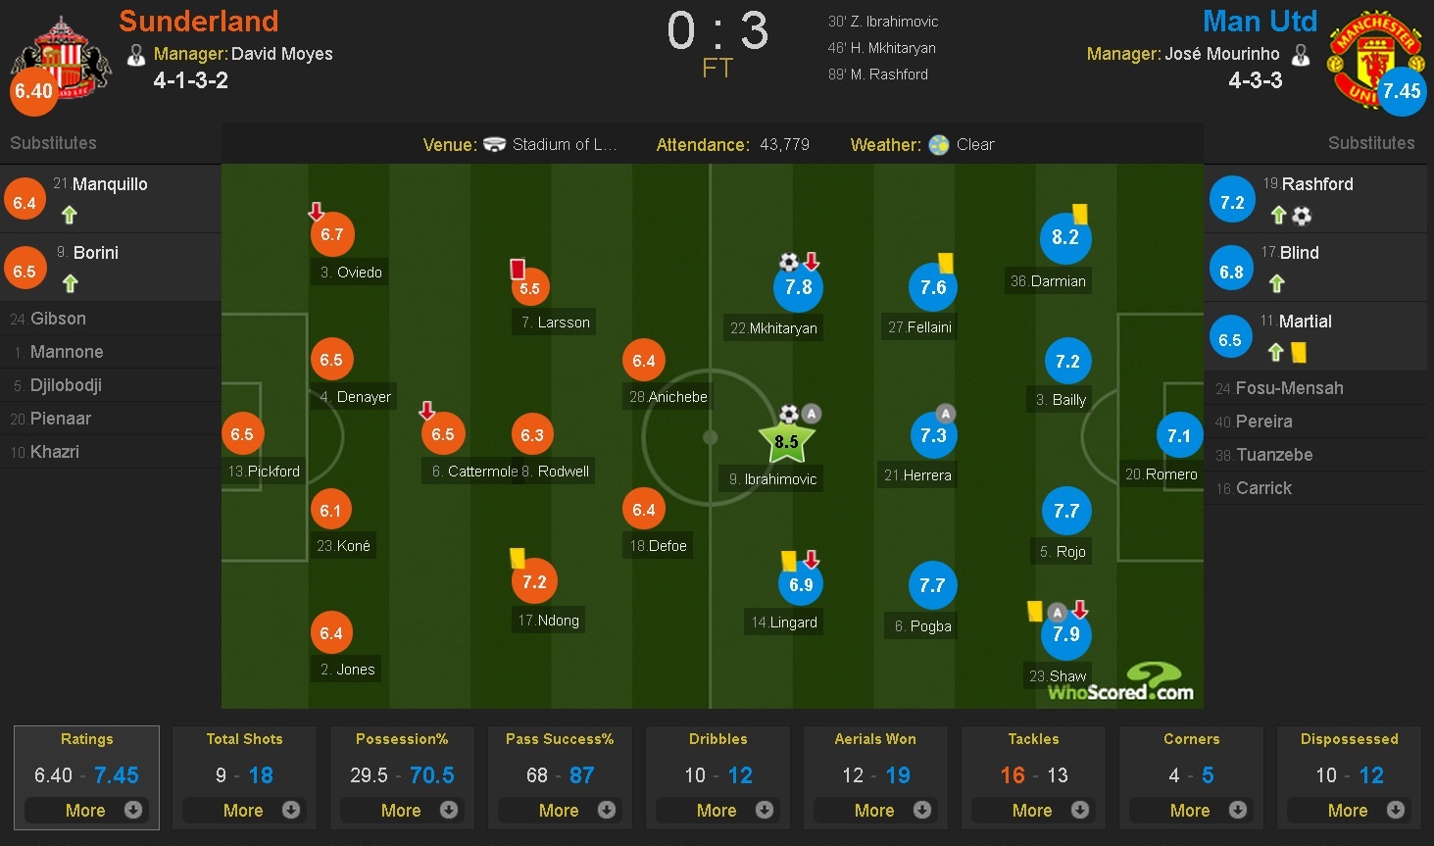Click the goal icon above Mkhitaryan
The image size is (1434, 846).
789,262
